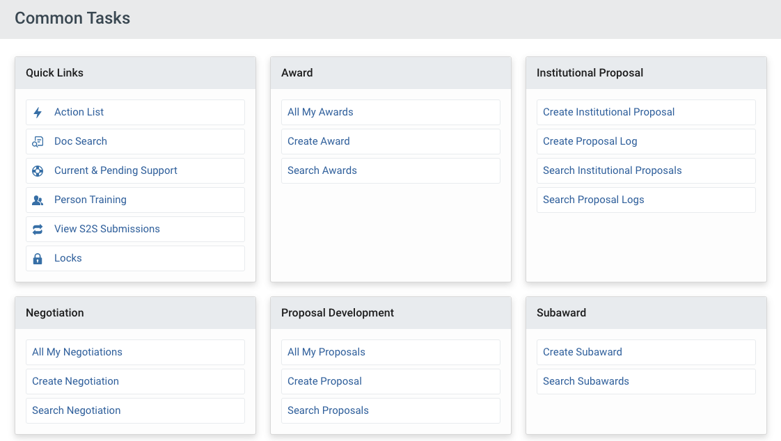Open Search Awards
This screenshot has width=781, height=441.
pyautogui.click(x=322, y=170)
